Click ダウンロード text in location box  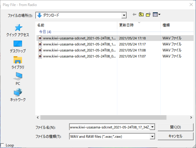(51, 15)
